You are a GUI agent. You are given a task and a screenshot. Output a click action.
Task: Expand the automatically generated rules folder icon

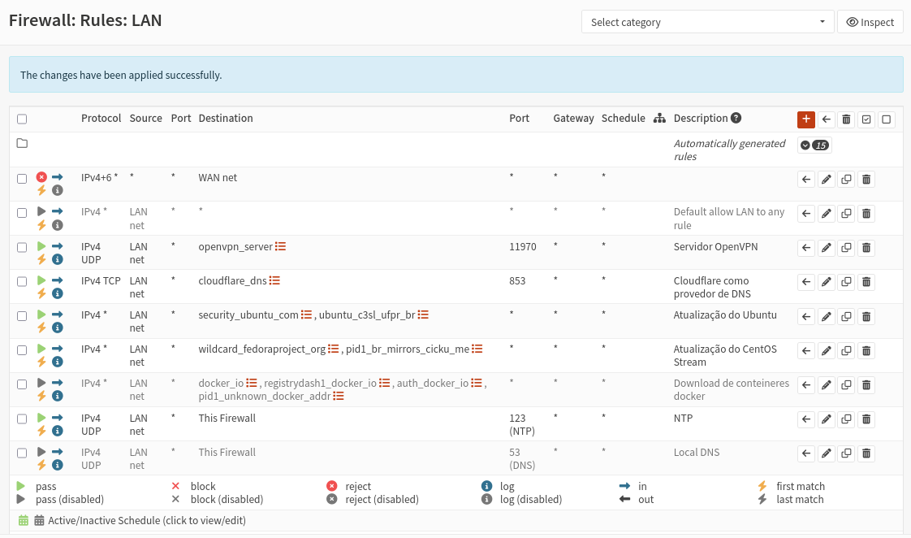(x=22, y=144)
